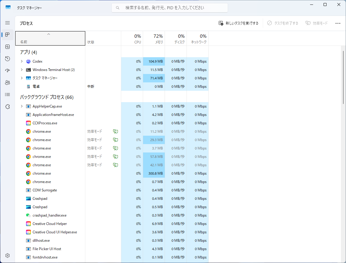Screen dimensions: 346x263
Task: Click the COM Surrogate process icon
Action: click(x=28, y=190)
